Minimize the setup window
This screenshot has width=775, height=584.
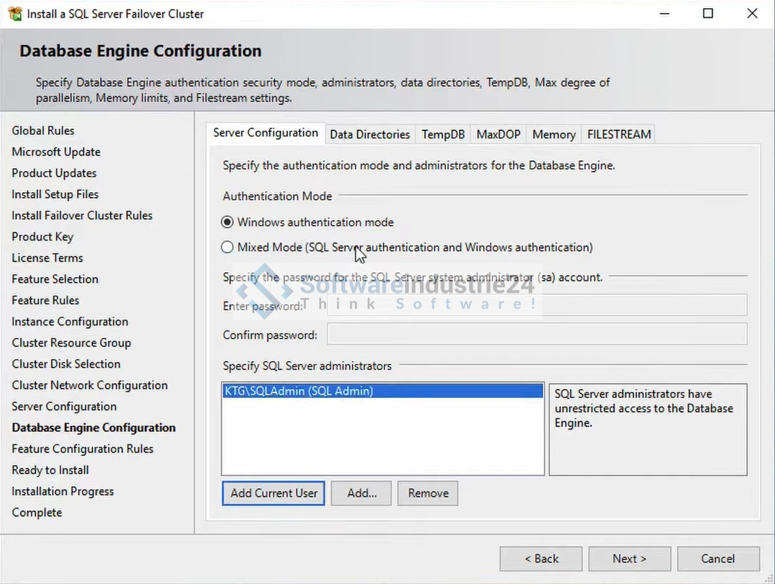[x=664, y=14]
